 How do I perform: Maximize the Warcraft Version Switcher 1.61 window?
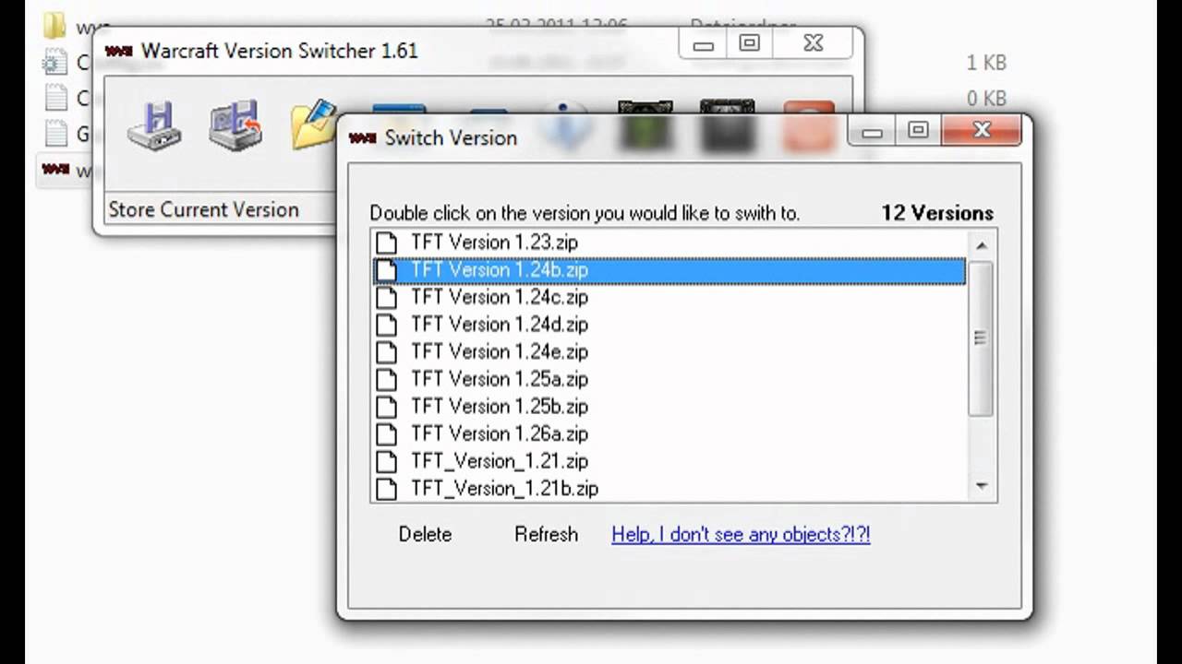tap(749, 43)
